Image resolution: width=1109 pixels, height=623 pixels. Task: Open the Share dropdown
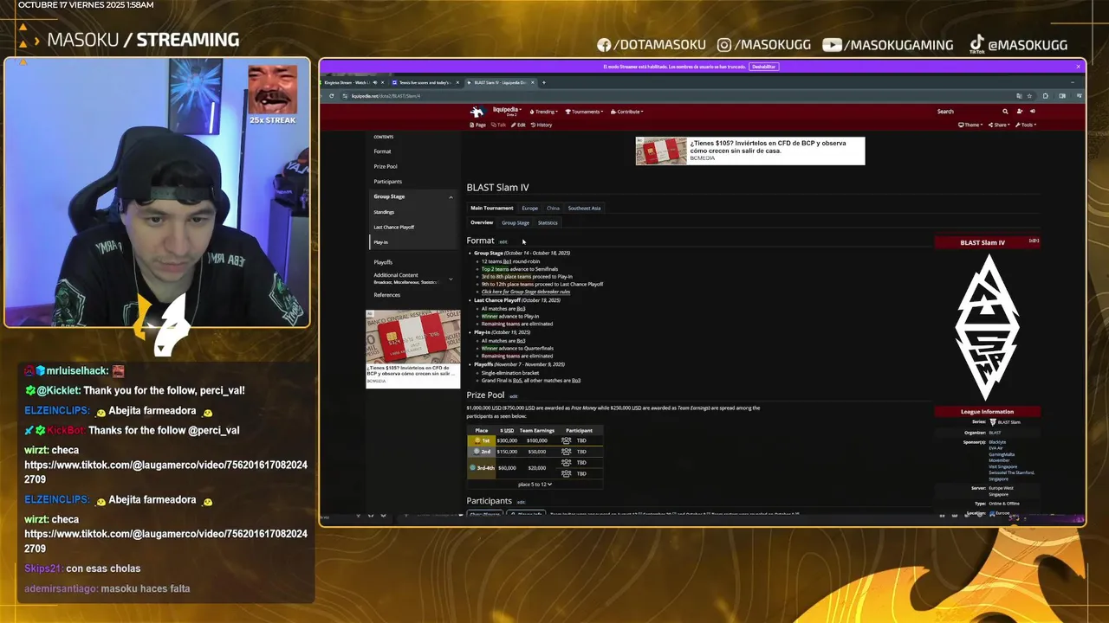coord(998,125)
